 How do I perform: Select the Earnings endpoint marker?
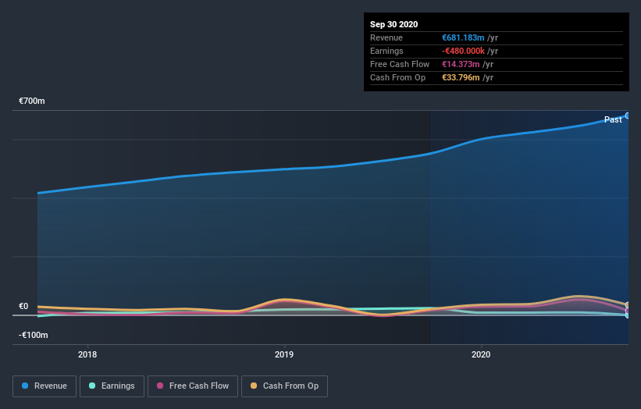coord(628,315)
